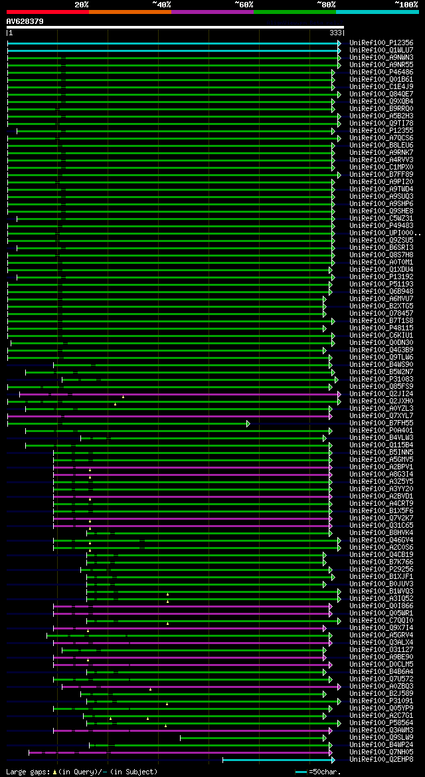Image resolution: width=425 pixels, height=777 pixels.
Task: Select the UniRef100_A2BPV1 label
Action: [x=381, y=467]
